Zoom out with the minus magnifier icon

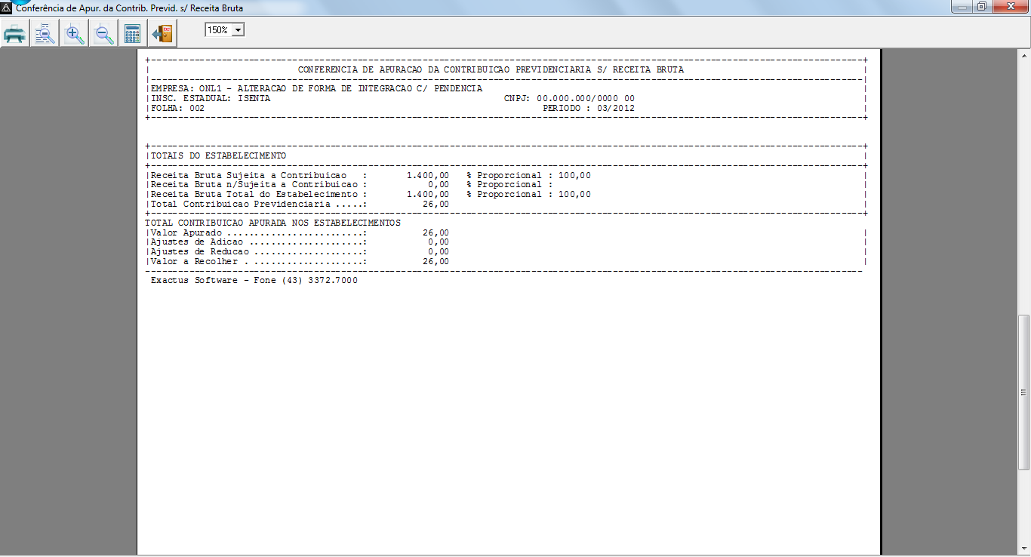coord(103,33)
